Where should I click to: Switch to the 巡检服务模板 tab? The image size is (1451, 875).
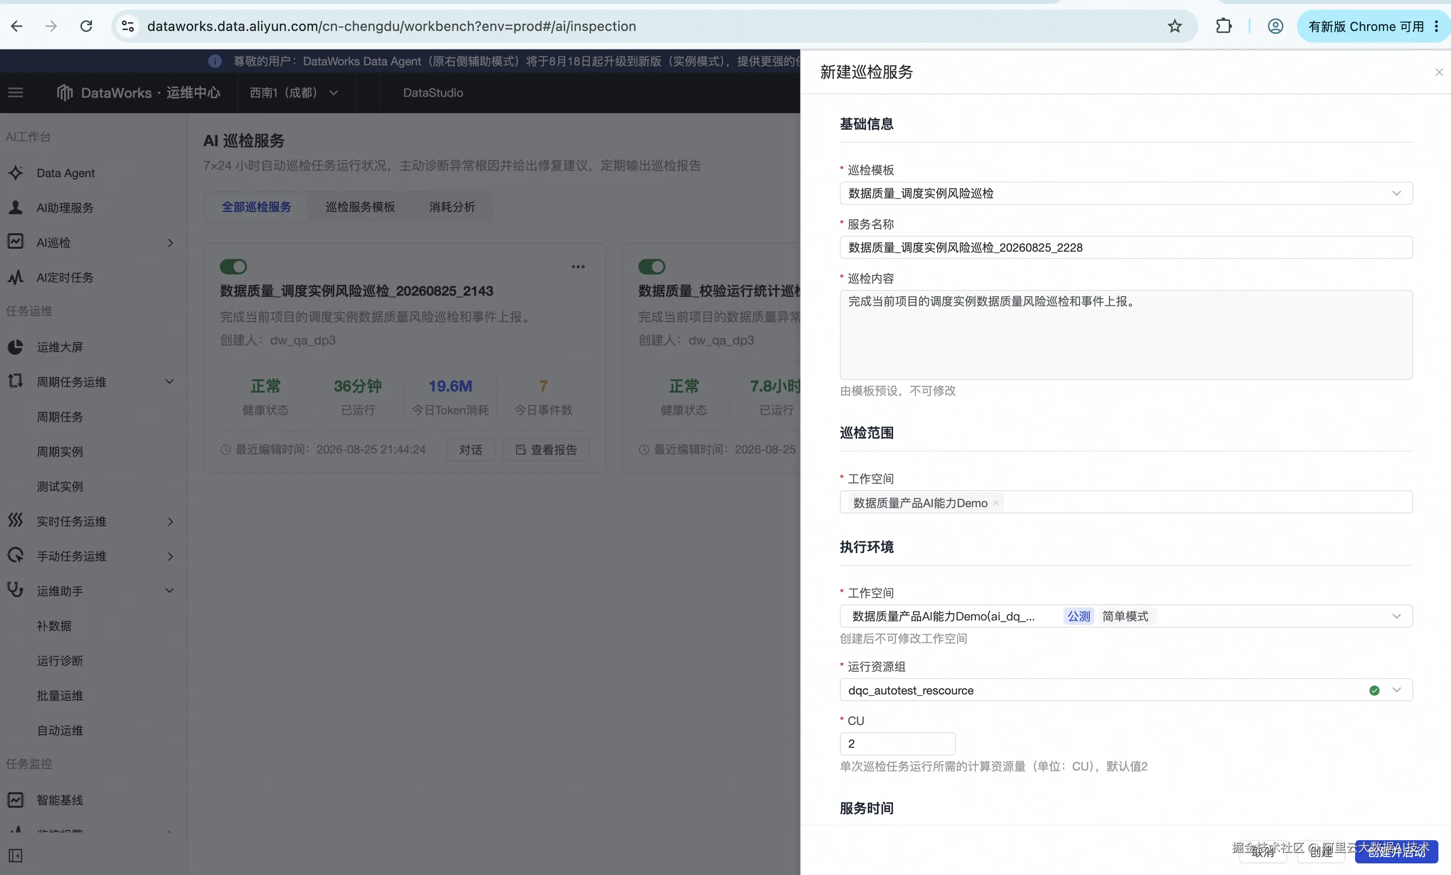[360, 207]
